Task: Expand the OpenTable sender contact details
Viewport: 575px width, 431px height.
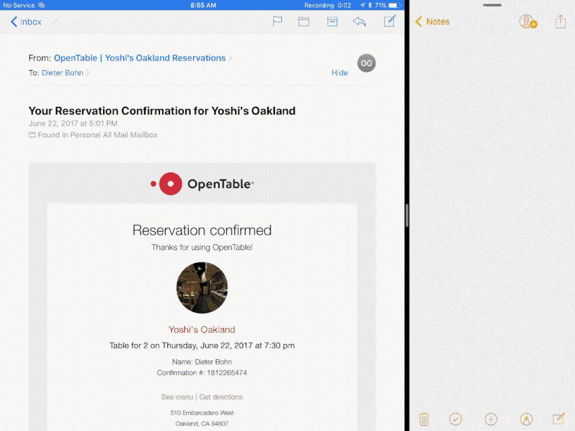Action: (x=139, y=58)
